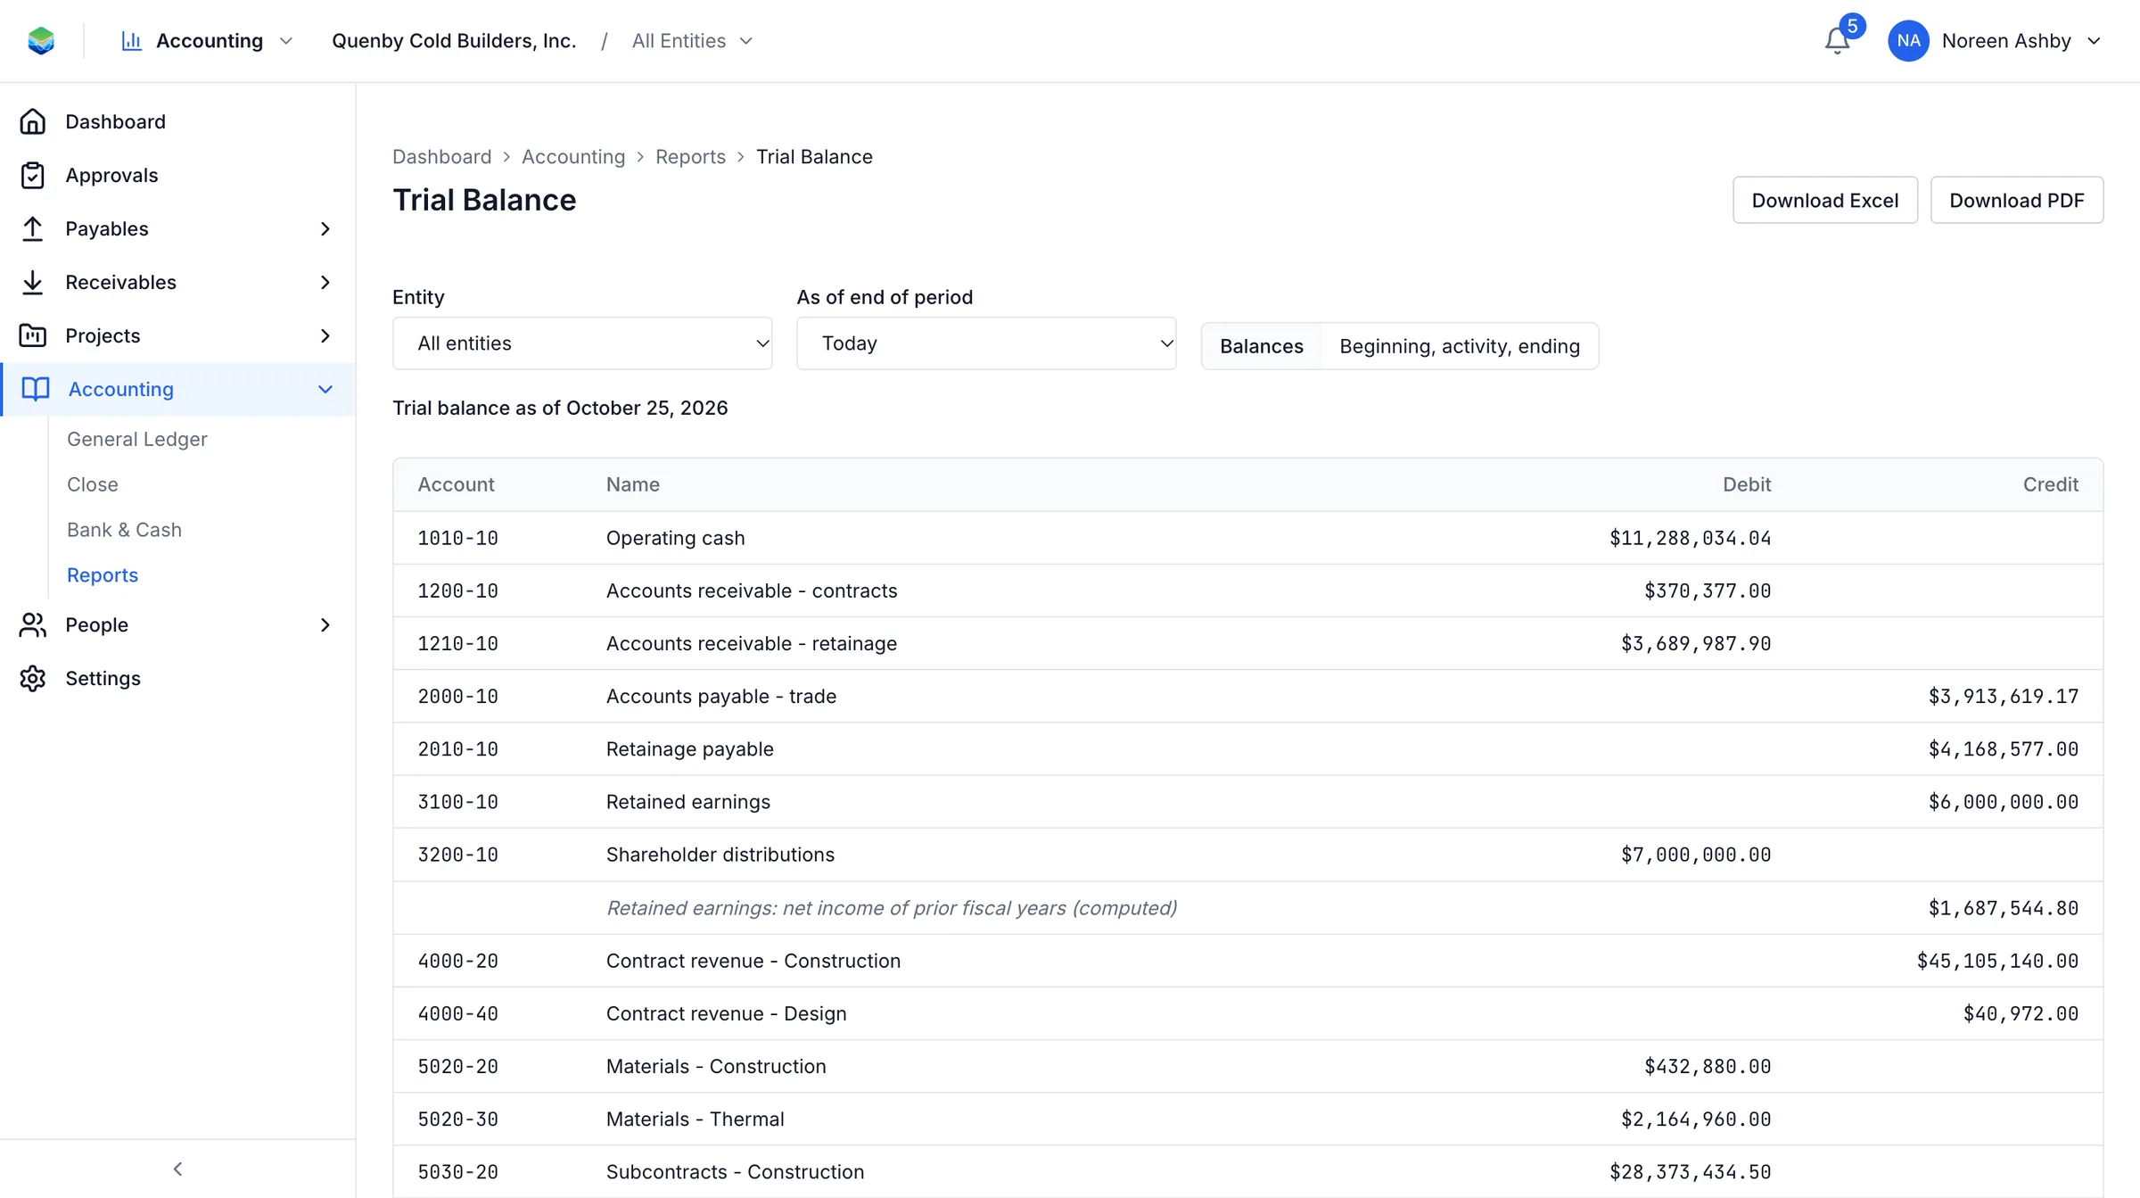Click the 5030-20 Subcontracts - Construction row
Viewport: 2140px width, 1198px height.
click(1247, 1171)
